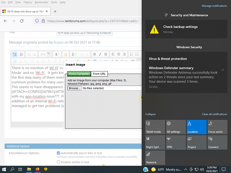Switch to the From URL tab
Screen dimensions: 231x173
click(99, 74)
